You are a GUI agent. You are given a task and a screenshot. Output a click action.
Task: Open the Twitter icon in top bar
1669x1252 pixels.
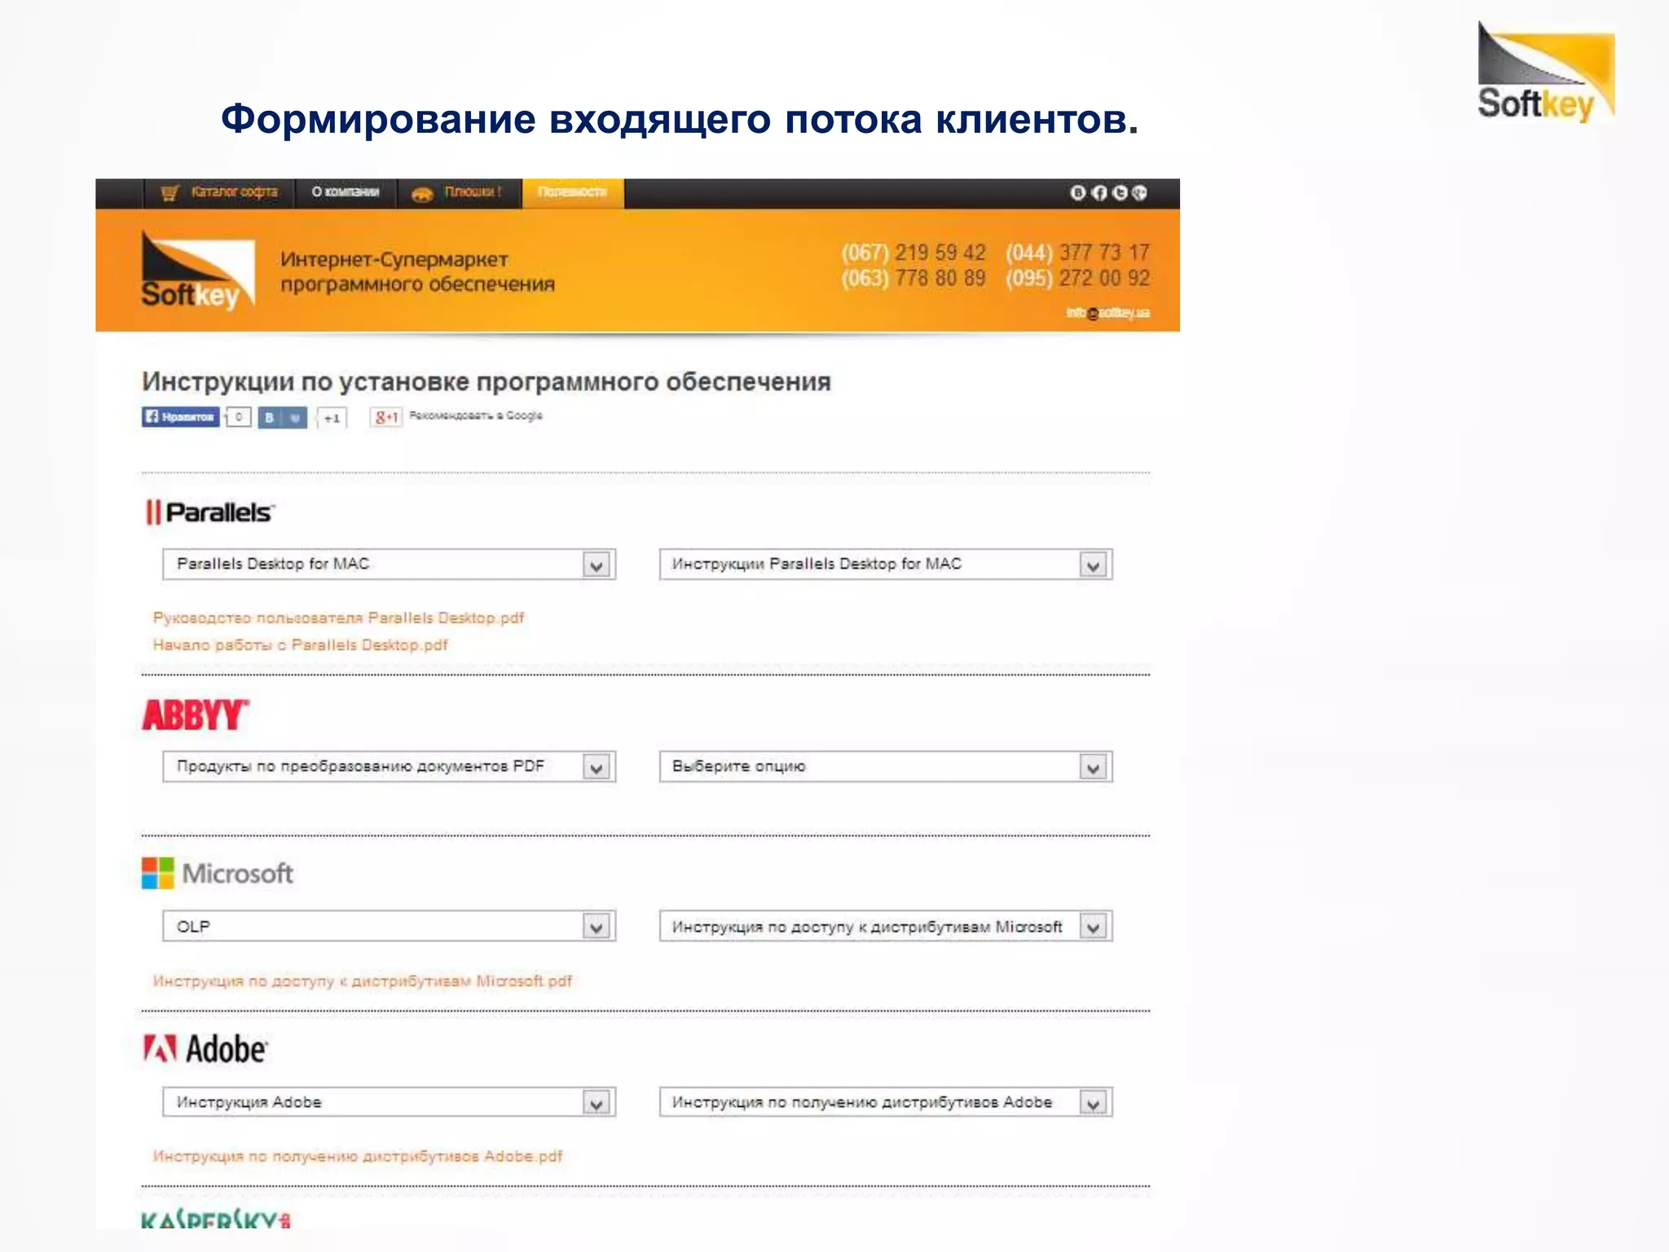1120,192
